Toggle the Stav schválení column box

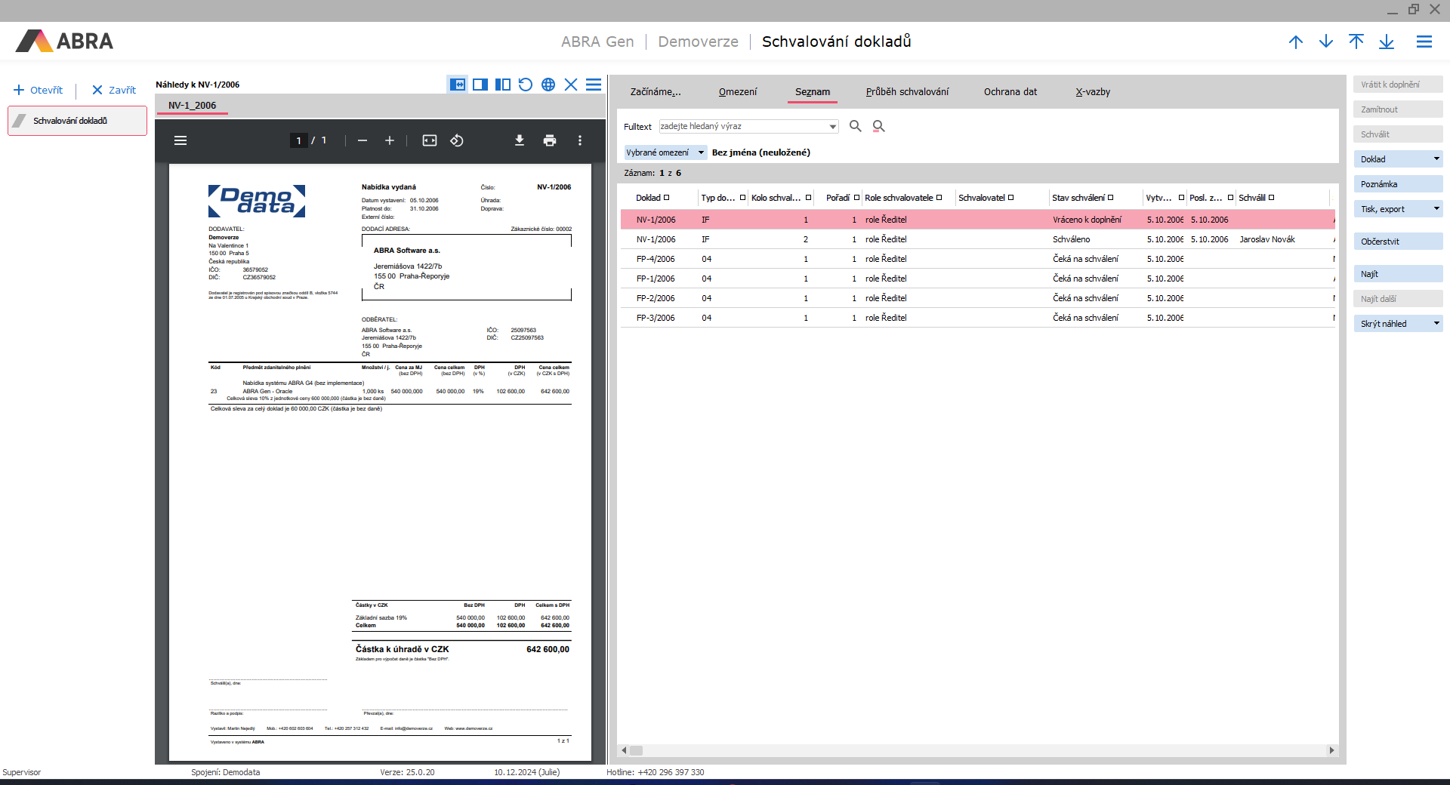(x=1110, y=198)
